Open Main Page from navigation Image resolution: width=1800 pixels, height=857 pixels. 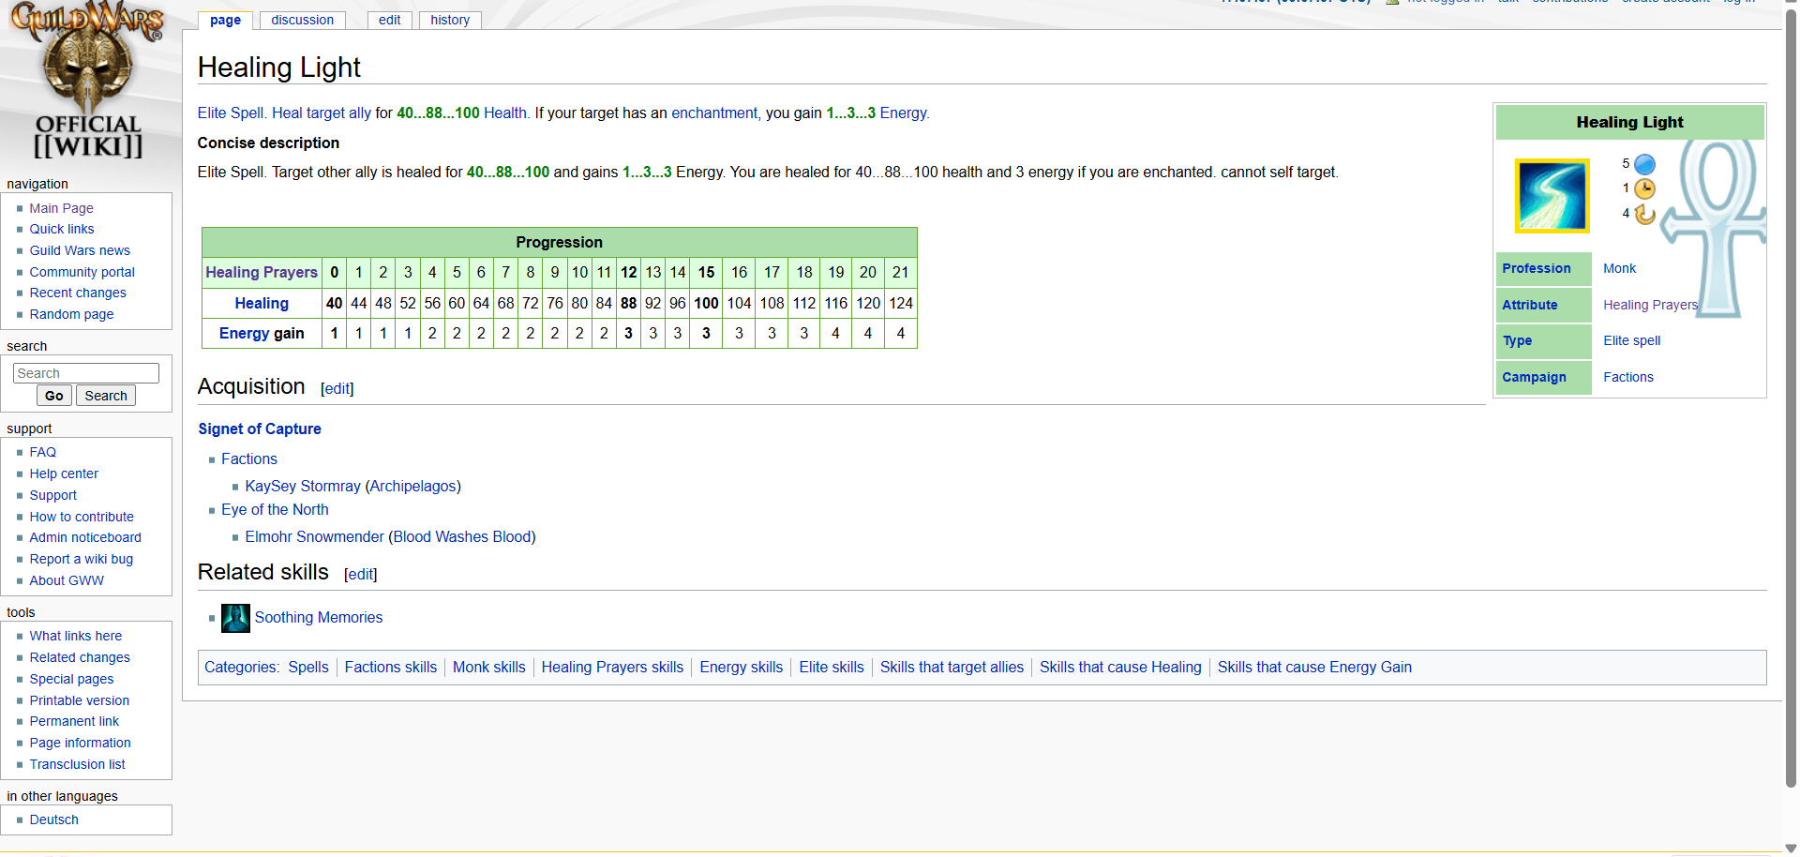click(61, 208)
